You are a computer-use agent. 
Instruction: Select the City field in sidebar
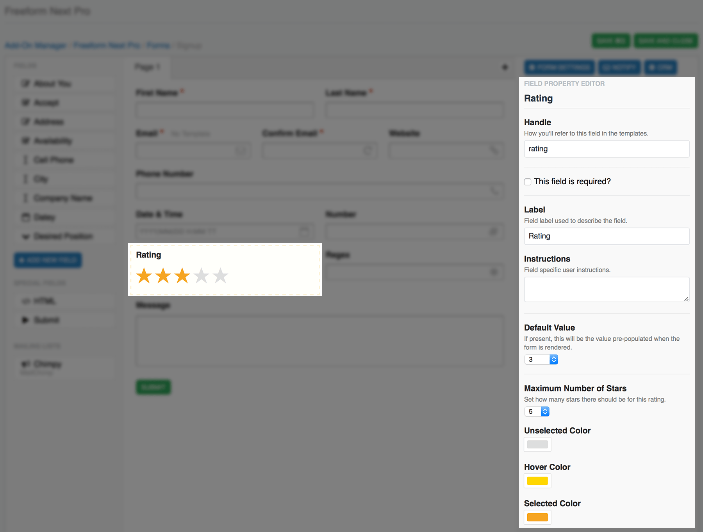65,179
